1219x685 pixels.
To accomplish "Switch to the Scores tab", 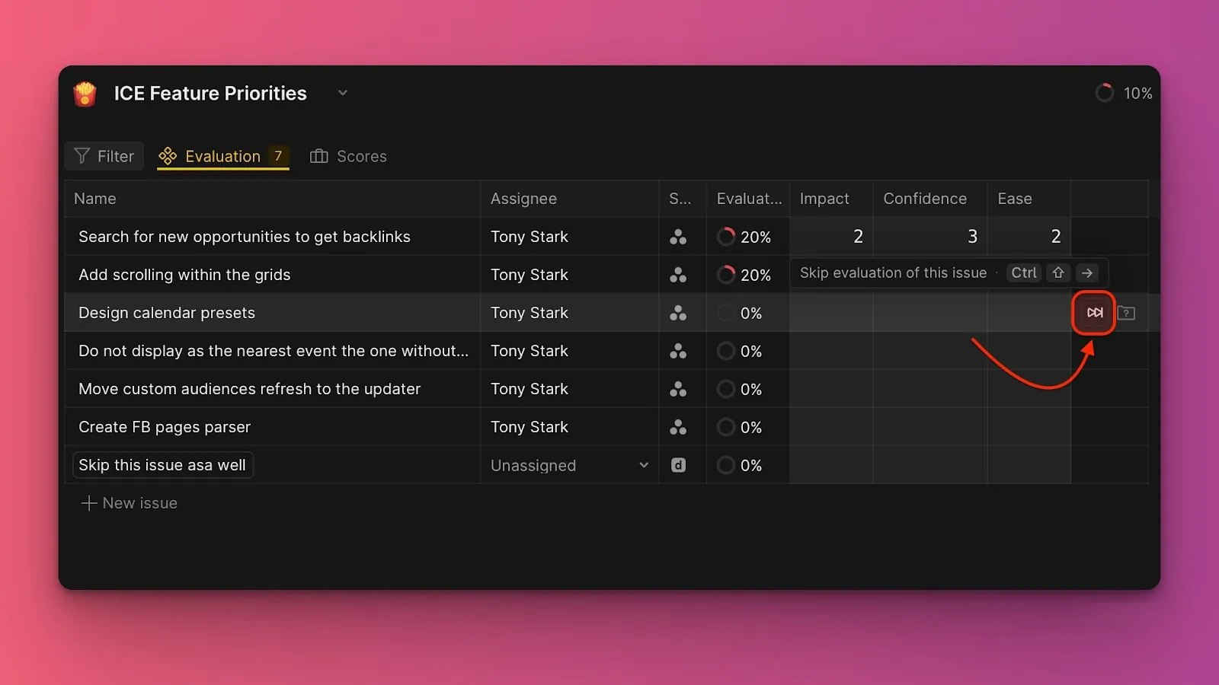I will [348, 156].
